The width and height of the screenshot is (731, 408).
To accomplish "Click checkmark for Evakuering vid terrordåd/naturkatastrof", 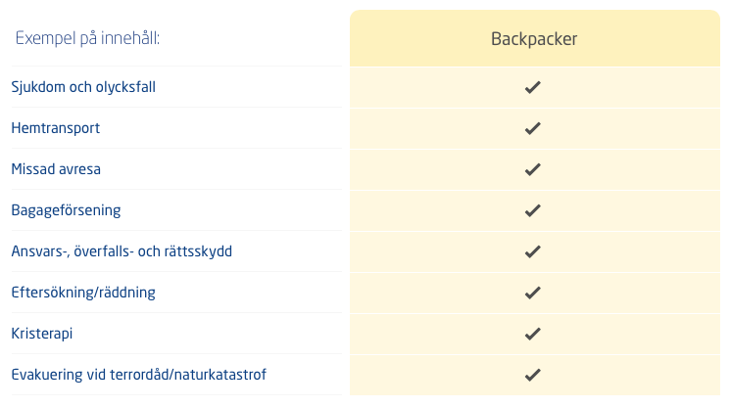I will (x=532, y=375).
